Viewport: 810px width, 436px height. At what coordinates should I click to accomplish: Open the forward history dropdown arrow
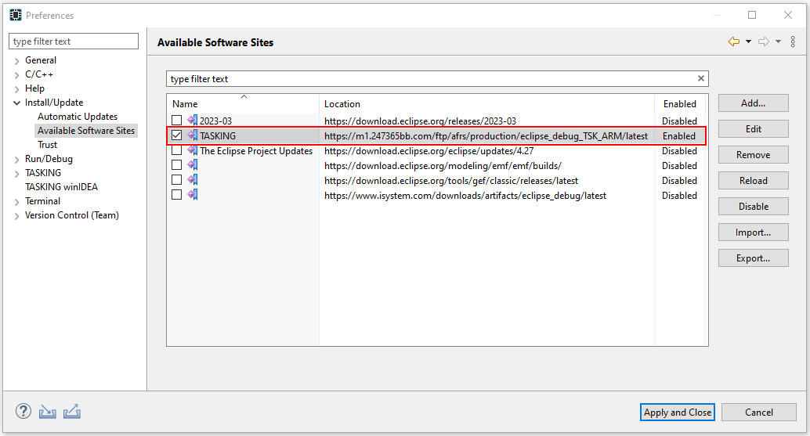778,41
